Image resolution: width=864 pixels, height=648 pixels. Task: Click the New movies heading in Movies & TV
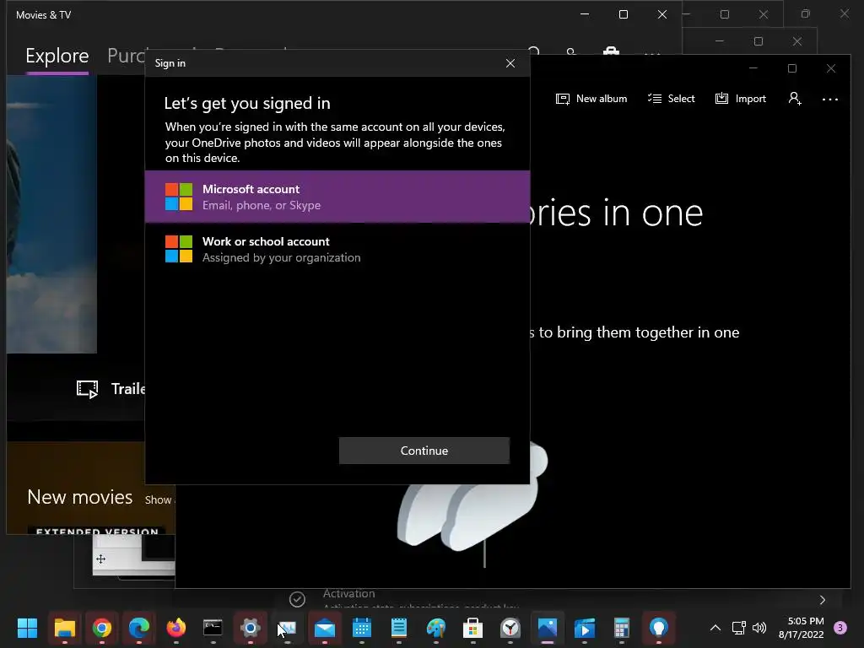[x=80, y=497]
